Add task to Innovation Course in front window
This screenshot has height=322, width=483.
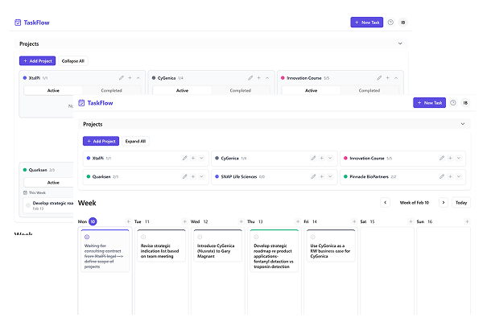(x=450, y=158)
